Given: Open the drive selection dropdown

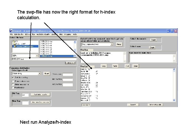Looking at the screenshot, I should click(x=37, y=55).
